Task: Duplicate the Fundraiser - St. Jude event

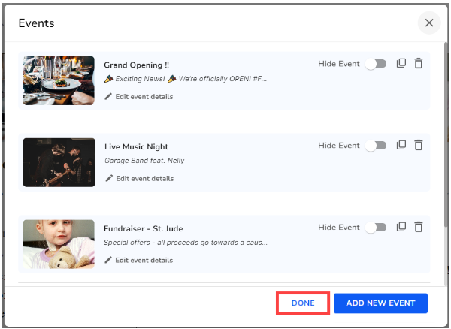Action: tap(401, 227)
